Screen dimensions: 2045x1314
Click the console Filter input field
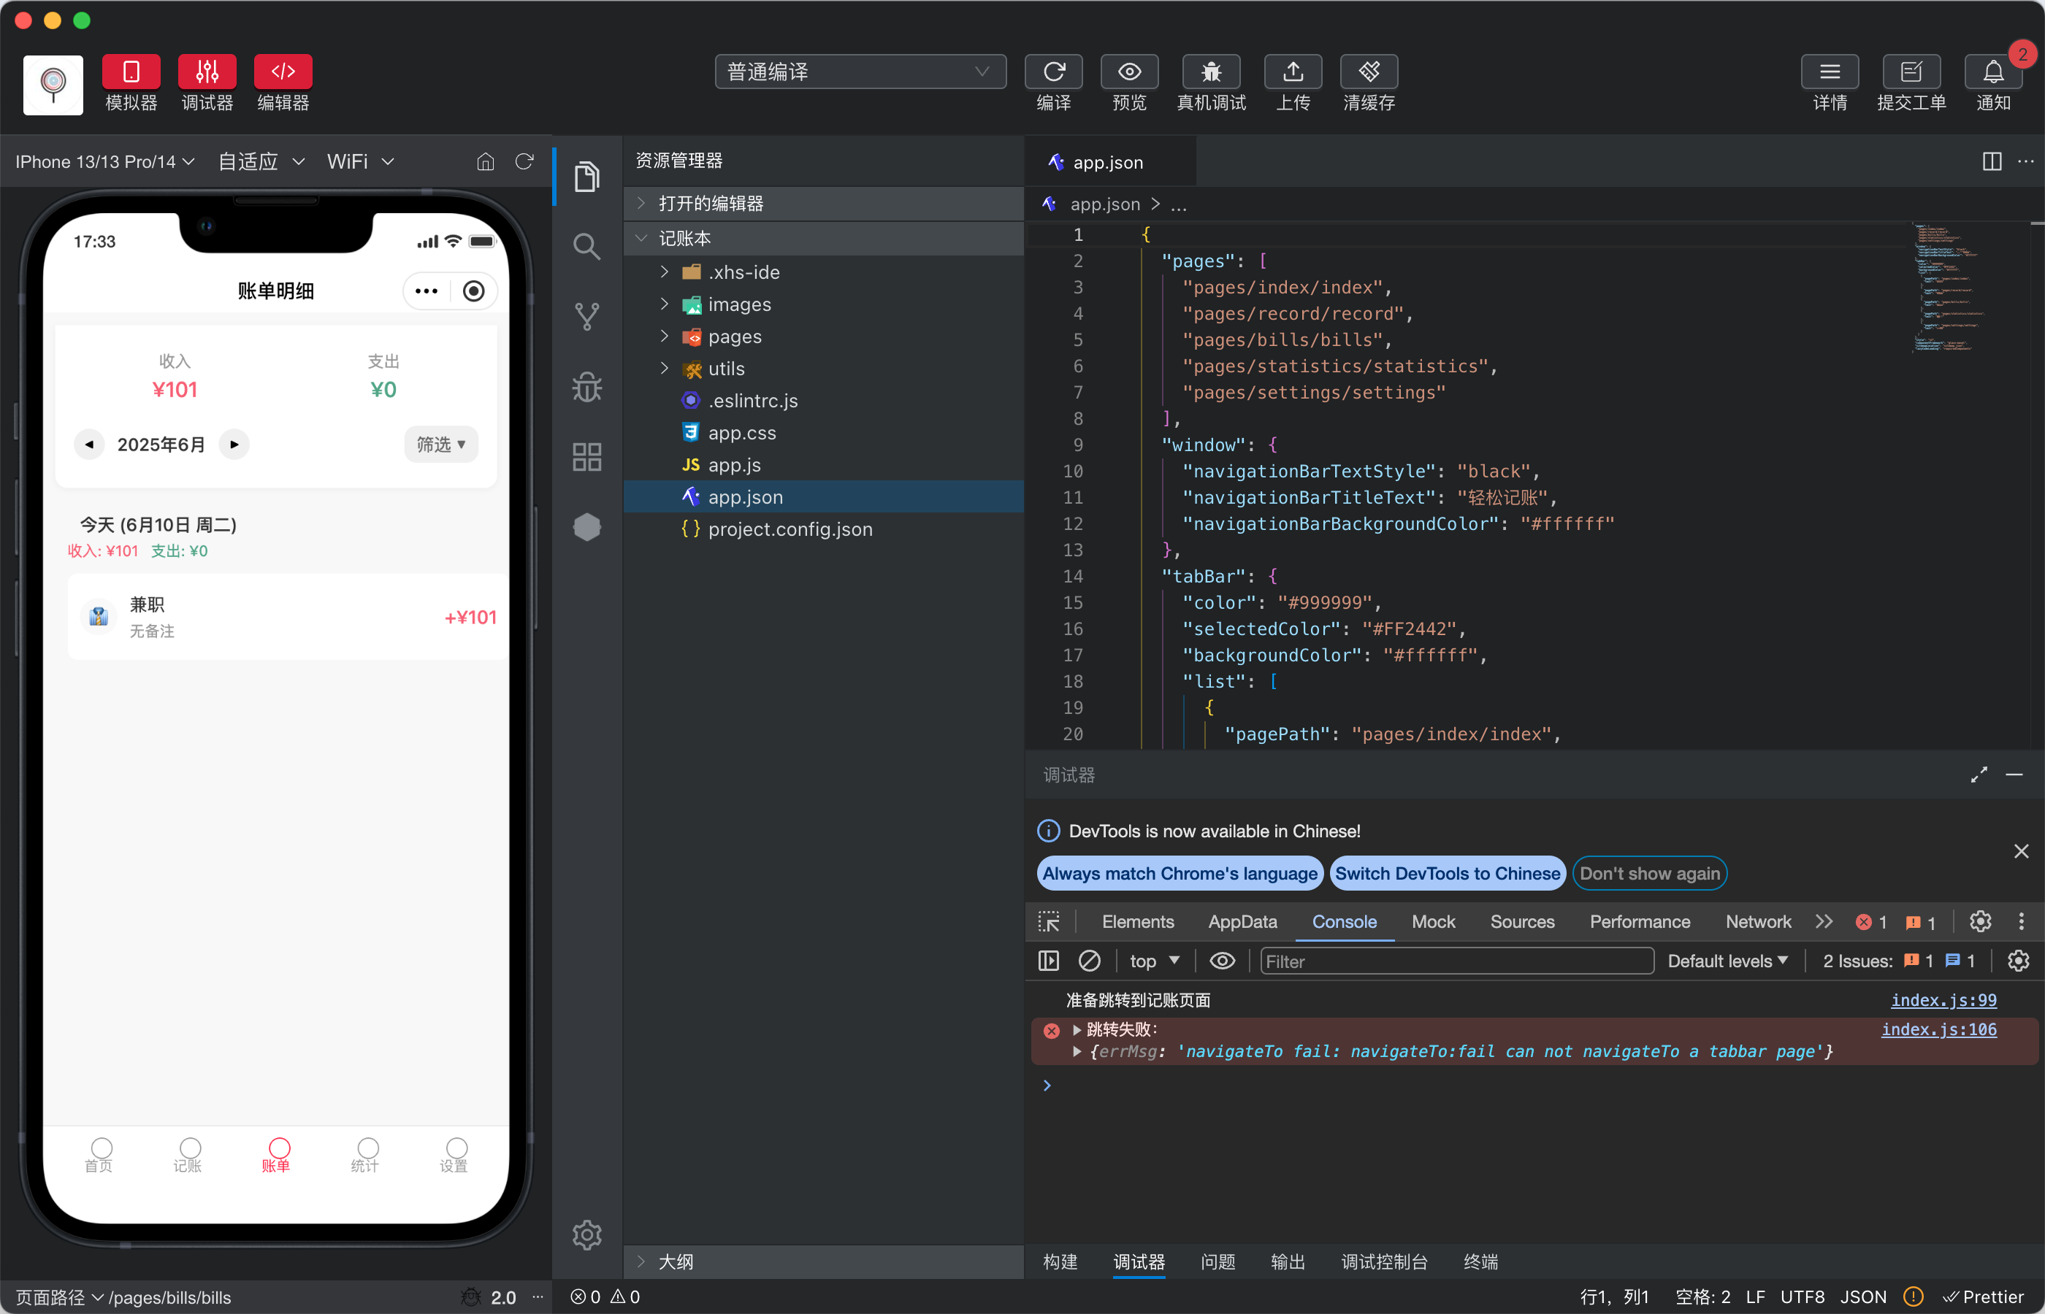click(x=1456, y=961)
